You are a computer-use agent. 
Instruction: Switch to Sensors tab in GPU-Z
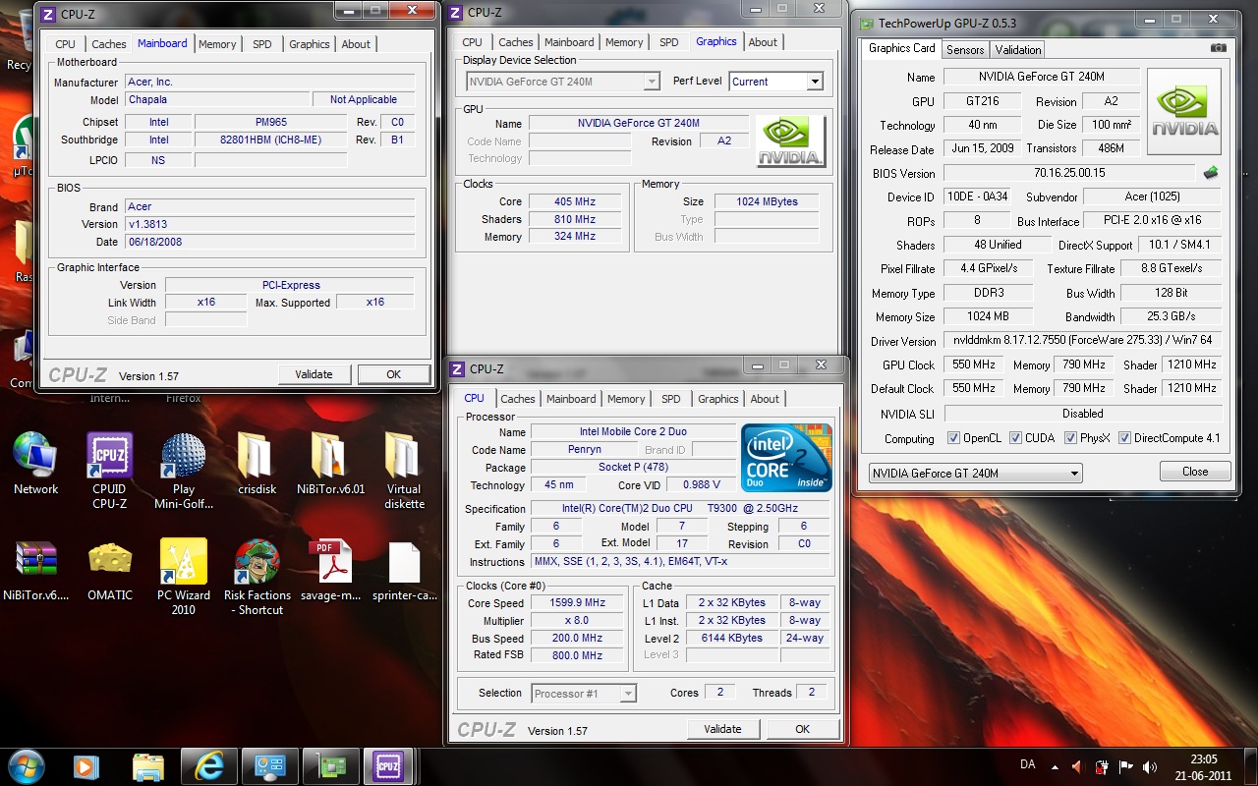point(965,50)
